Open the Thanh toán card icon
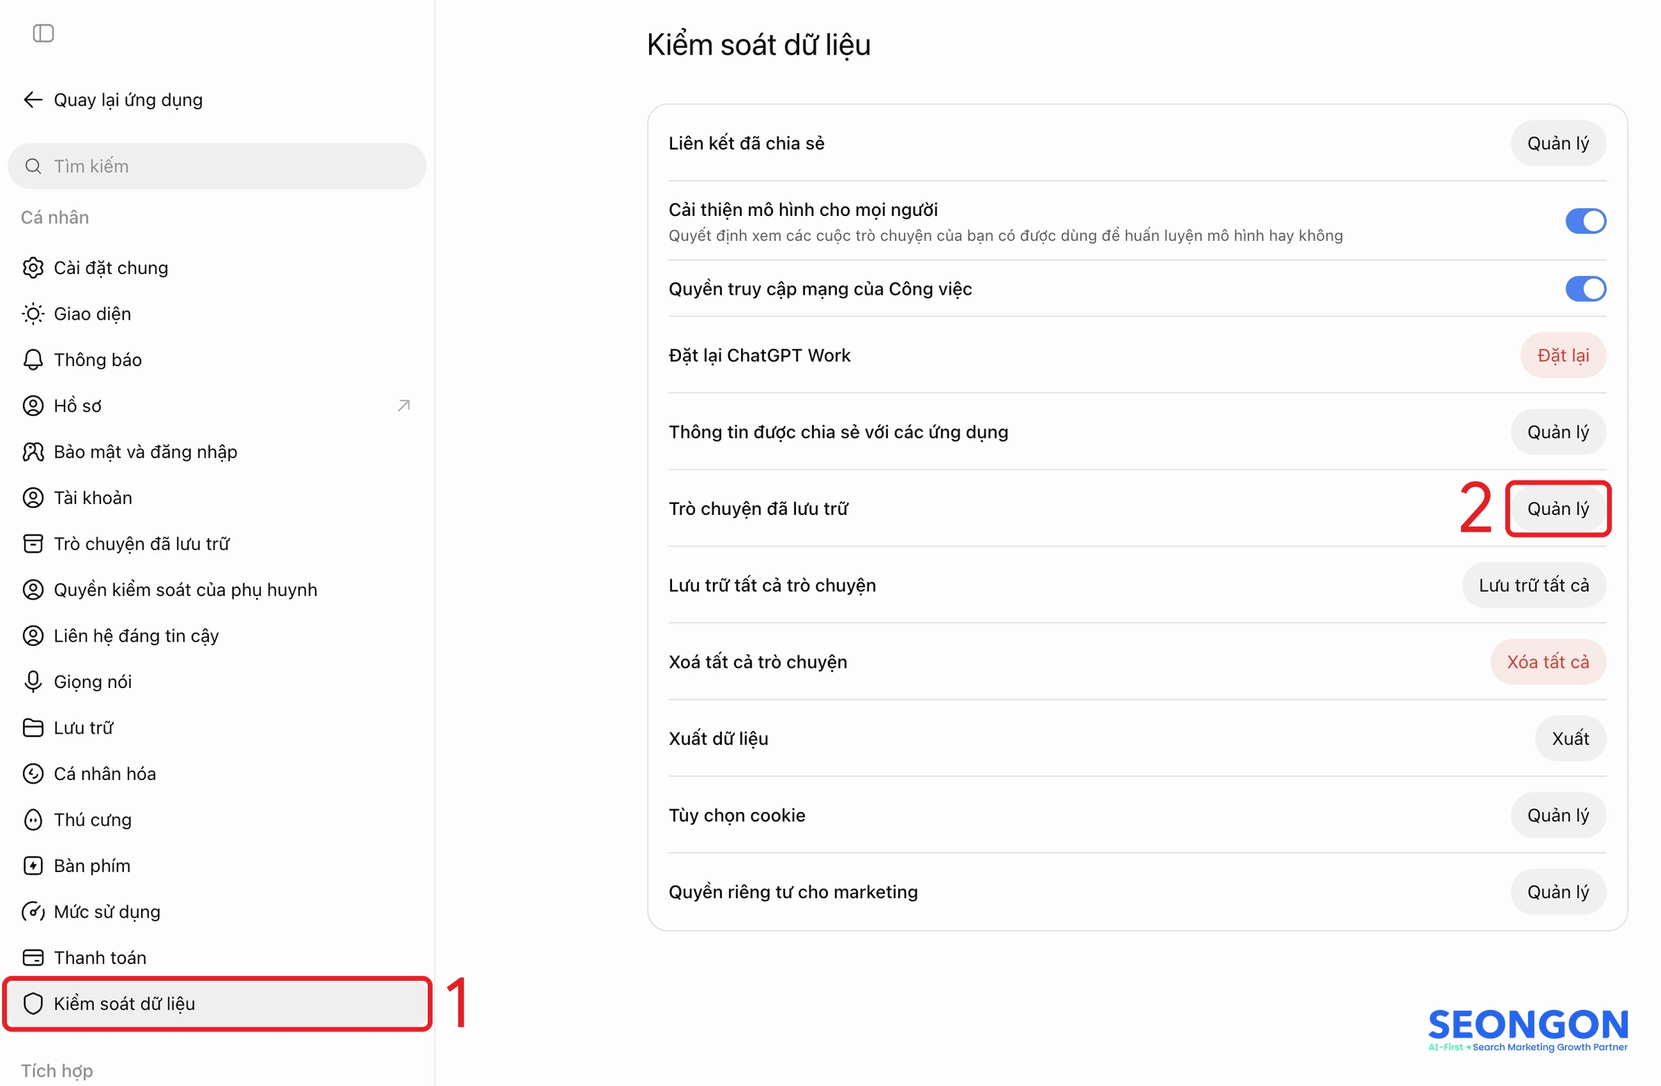The height and width of the screenshot is (1086, 1661). [33, 957]
